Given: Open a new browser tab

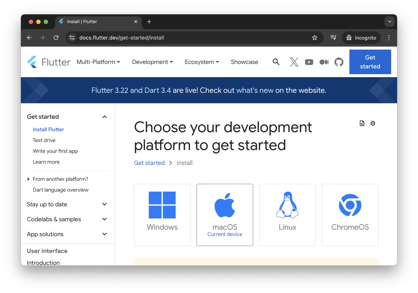Looking at the screenshot, I should (149, 22).
